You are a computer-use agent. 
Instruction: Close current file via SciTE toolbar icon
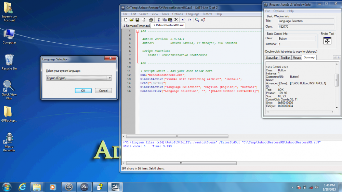[143, 20]
